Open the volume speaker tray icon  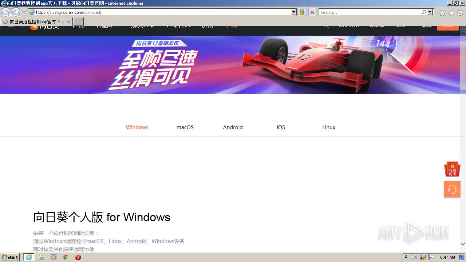click(x=414, y=257)
